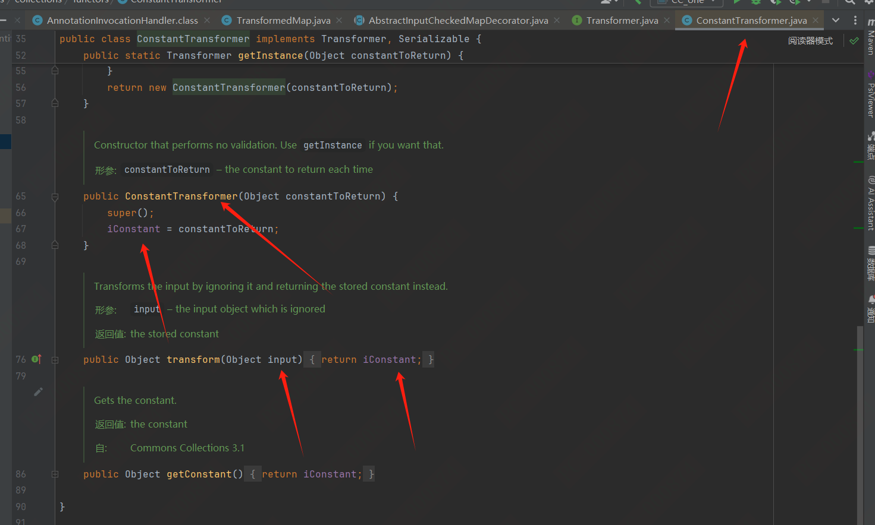
Task: Click the vertical editor scrollbar thumb
Action: 860,425
